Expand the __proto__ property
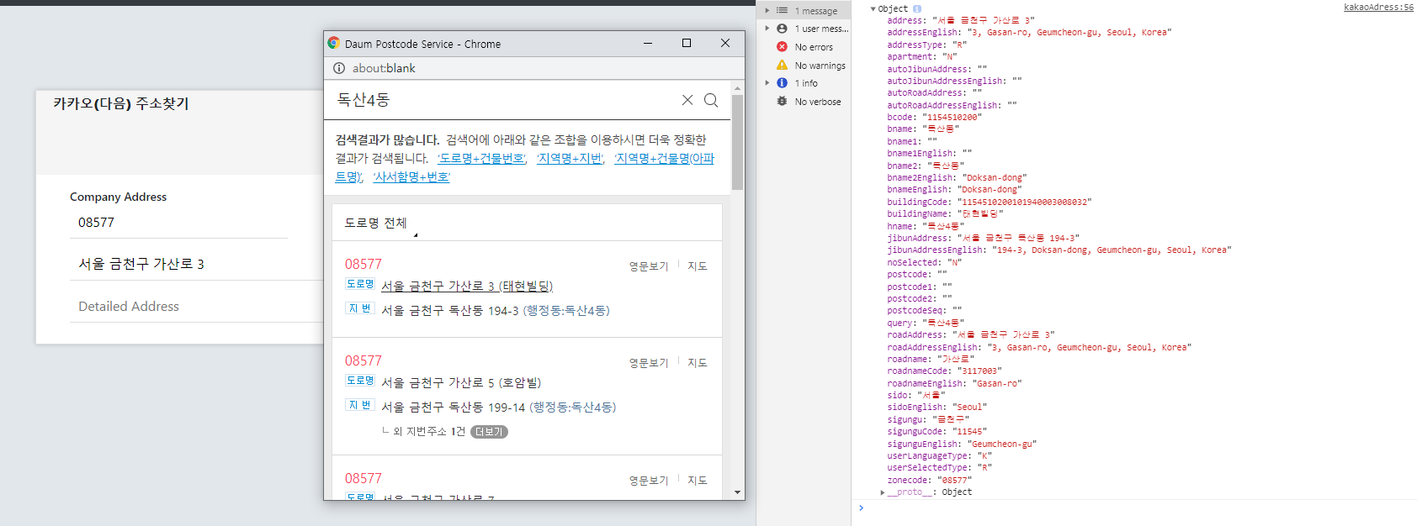The width and height of the screenshot is (1417, 526). (x=883, y=492)
